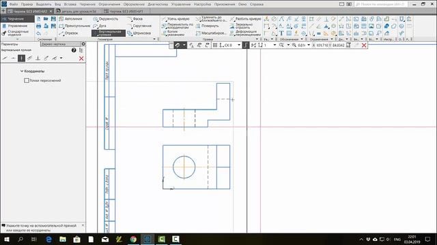Open Chrome from the taskbar
437x245 pixels.
pos(133,239)
